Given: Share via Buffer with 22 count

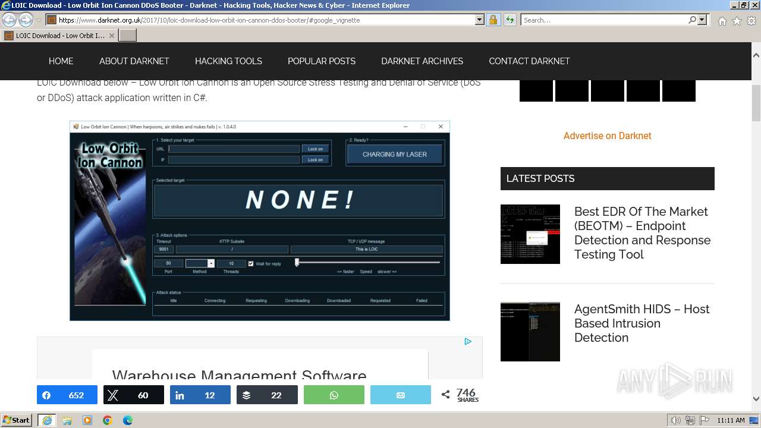Looking at the screenshot, I should click(267, 395).
